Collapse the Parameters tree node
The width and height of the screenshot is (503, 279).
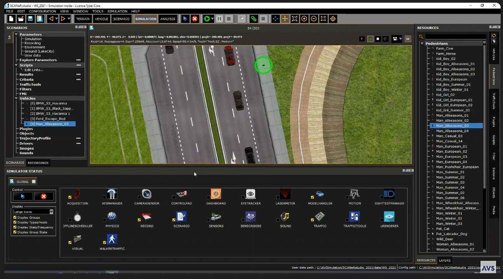[x=16, y=34]
